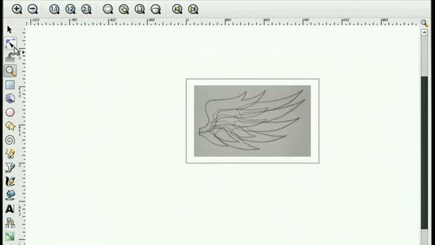Select the Zoom tool in toolbox

pos(10,71)
